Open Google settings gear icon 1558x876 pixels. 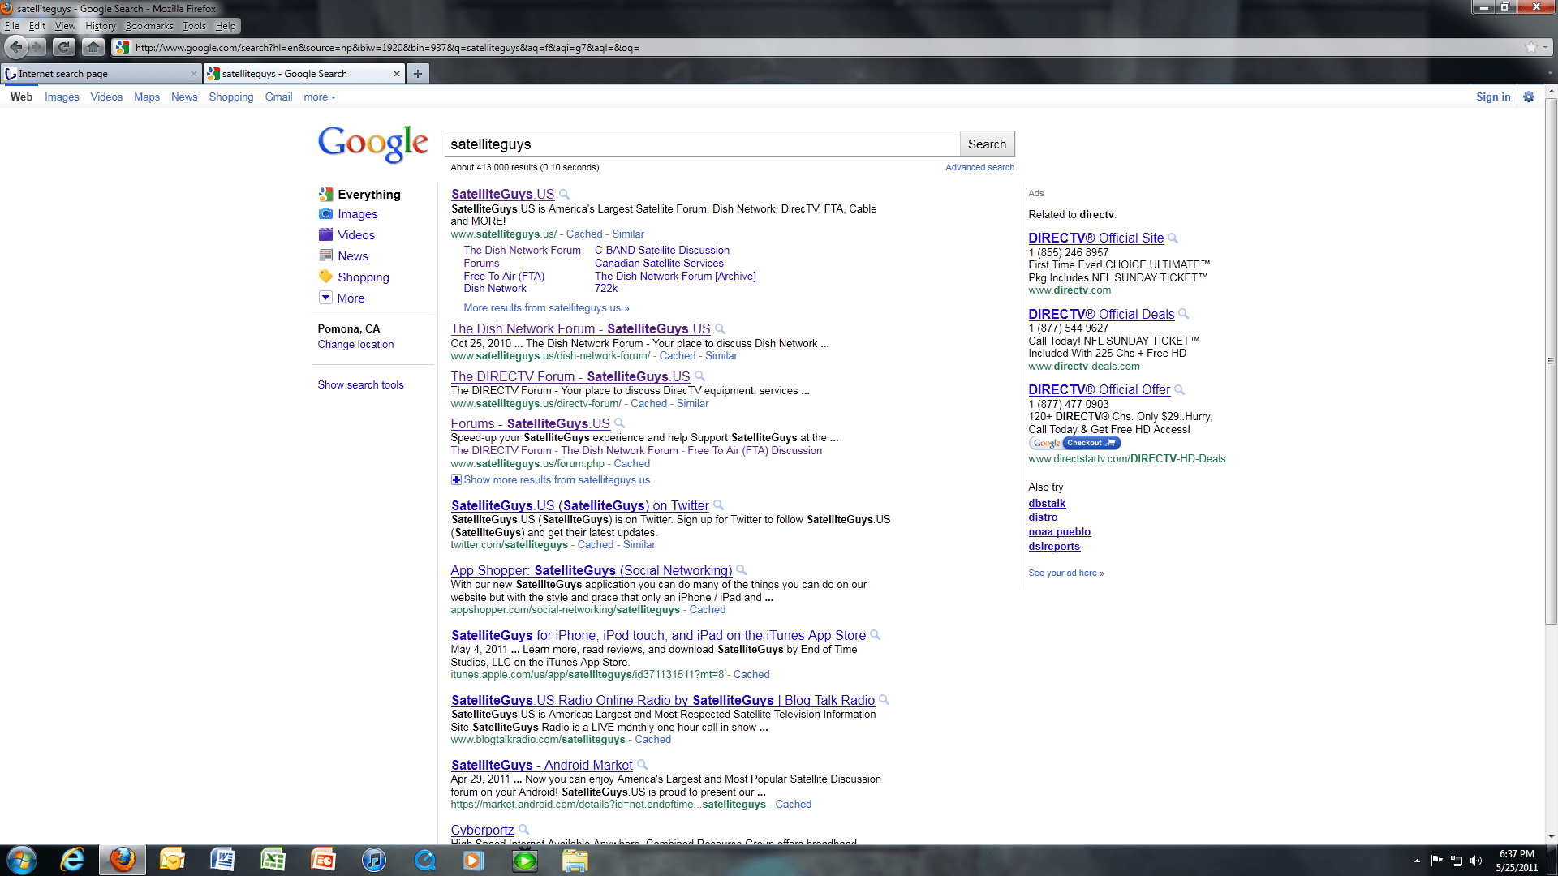pyautogui.click(x=1529, y=97)
